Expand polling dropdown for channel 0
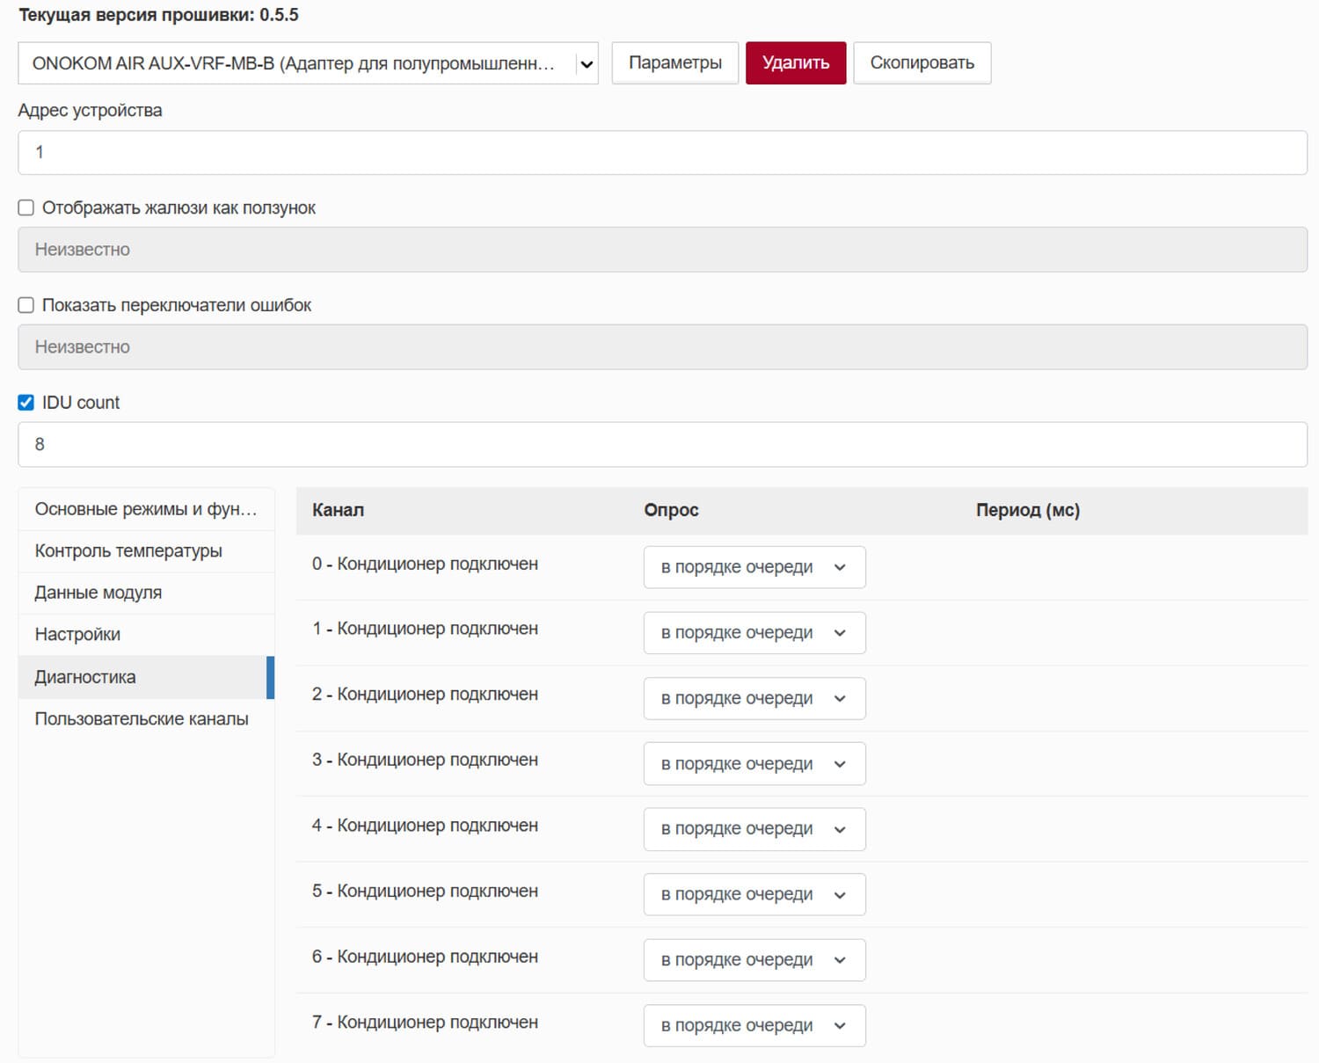Viewport: 1319px width, 1063px height. (x=754, y=568)
